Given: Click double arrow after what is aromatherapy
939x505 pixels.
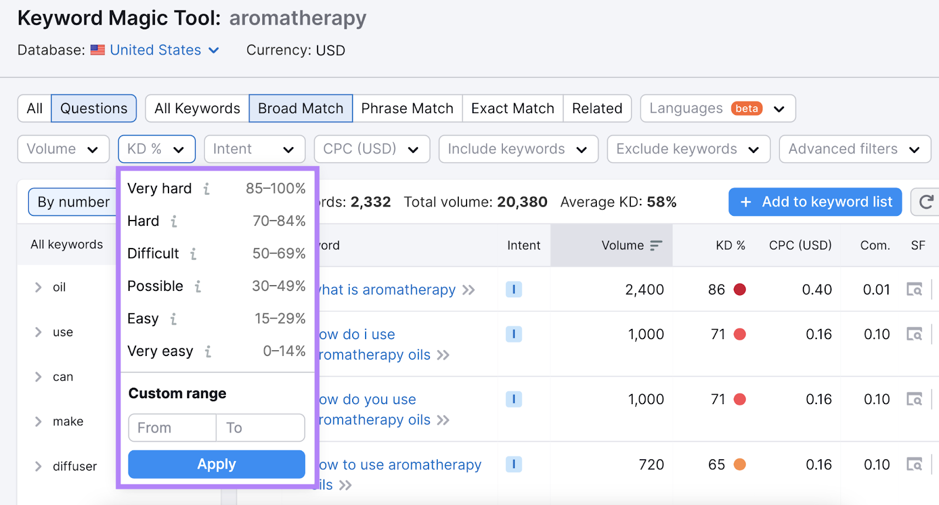Looking at the screenshot, I should 468,290.
